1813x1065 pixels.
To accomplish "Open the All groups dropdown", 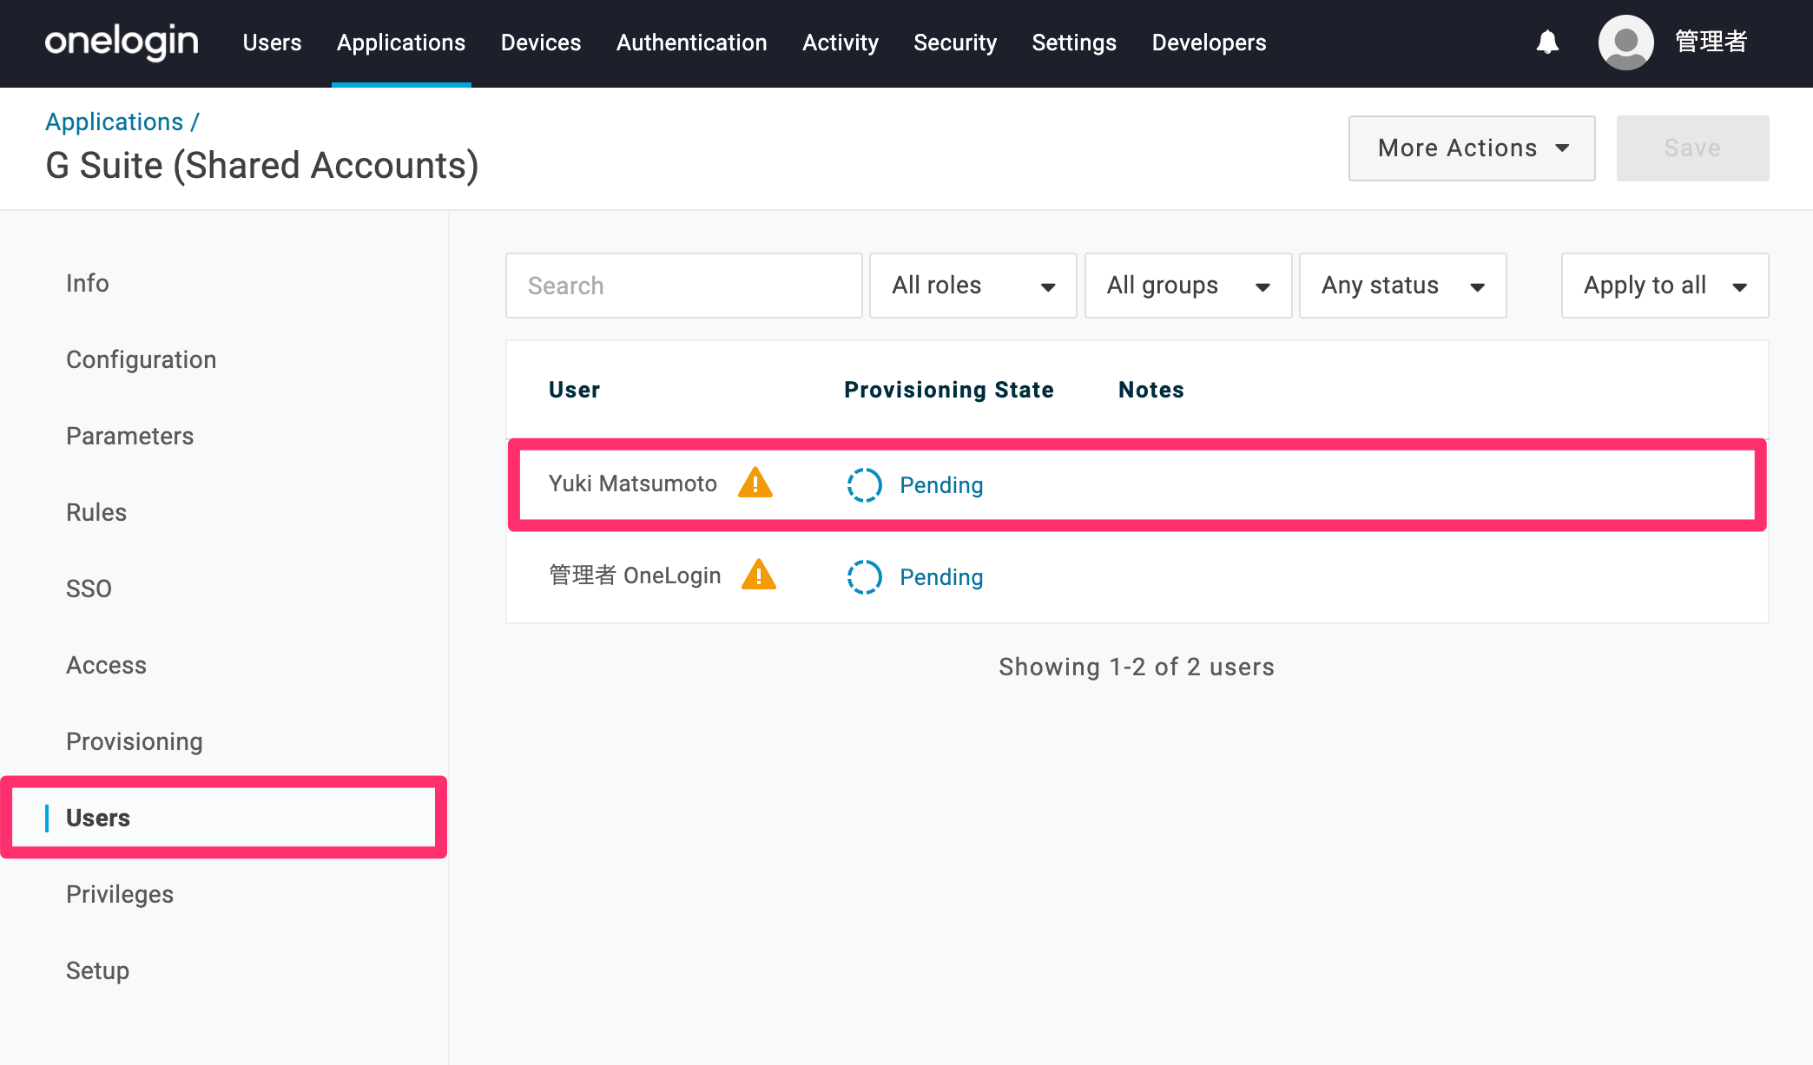I will [x=1188, y=286].
